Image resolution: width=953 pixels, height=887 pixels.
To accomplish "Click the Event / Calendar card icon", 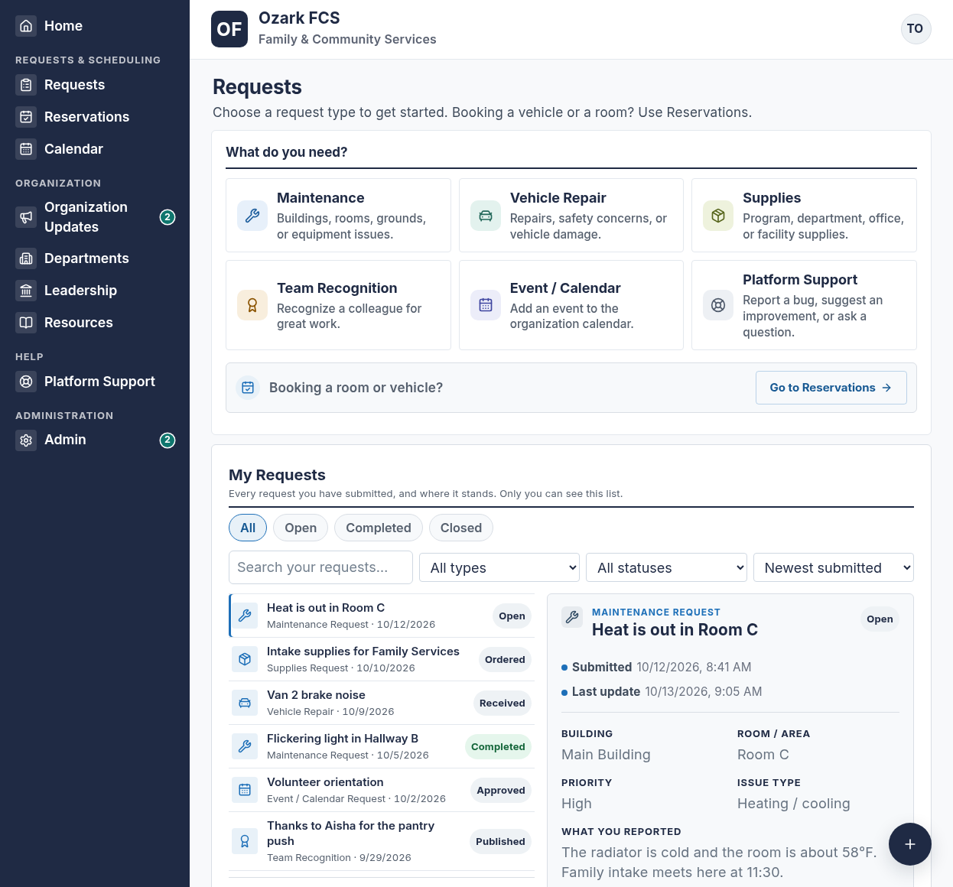I will click(486, 305).
